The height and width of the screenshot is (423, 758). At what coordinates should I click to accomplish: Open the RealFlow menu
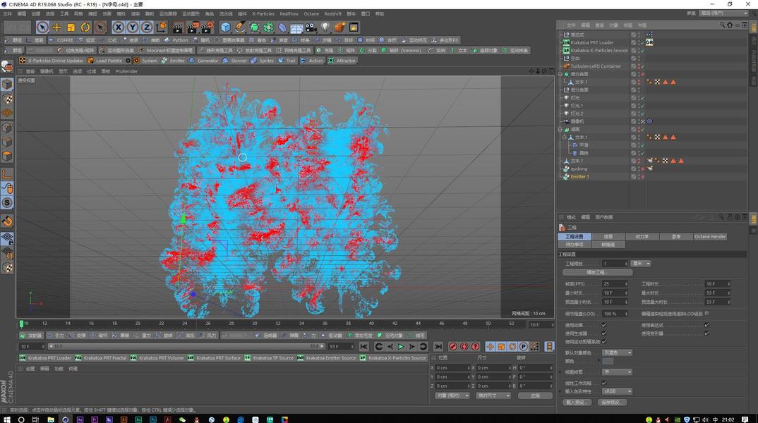[x=289, y=14]
